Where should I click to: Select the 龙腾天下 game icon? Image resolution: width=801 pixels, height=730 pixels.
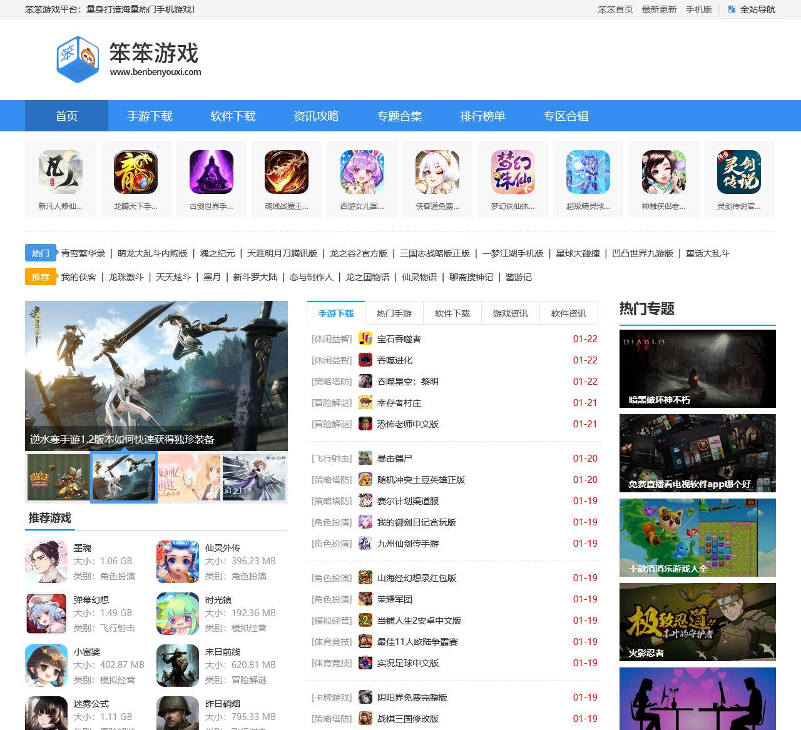point(136,172)
